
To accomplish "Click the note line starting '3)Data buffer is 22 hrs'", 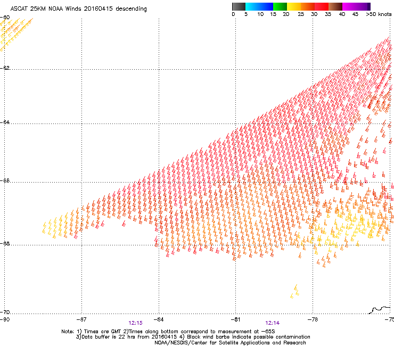I will 193,337.
